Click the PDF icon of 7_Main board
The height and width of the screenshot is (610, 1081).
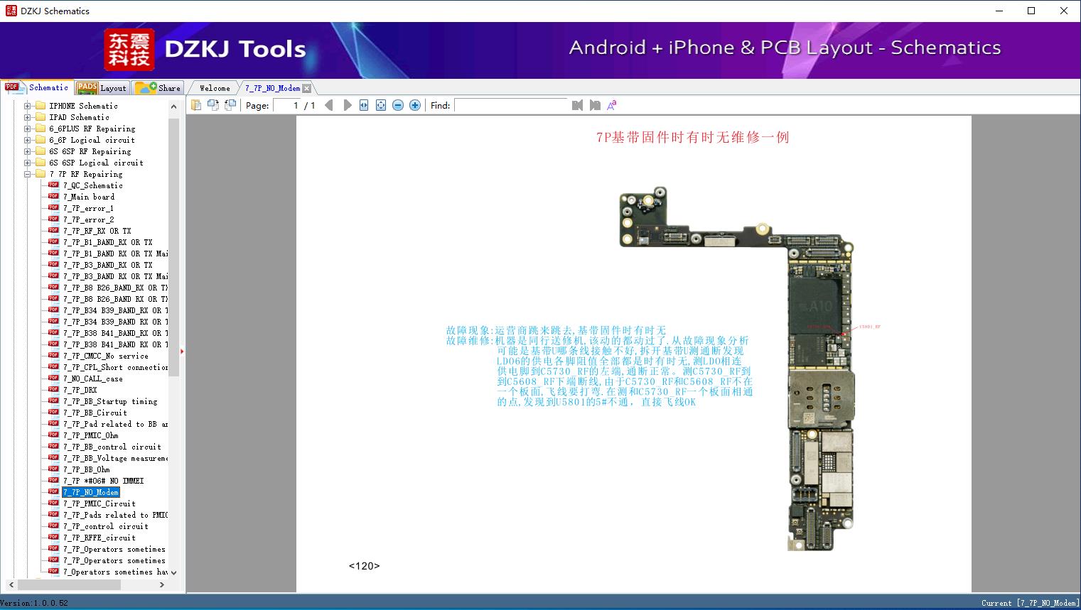53,196
